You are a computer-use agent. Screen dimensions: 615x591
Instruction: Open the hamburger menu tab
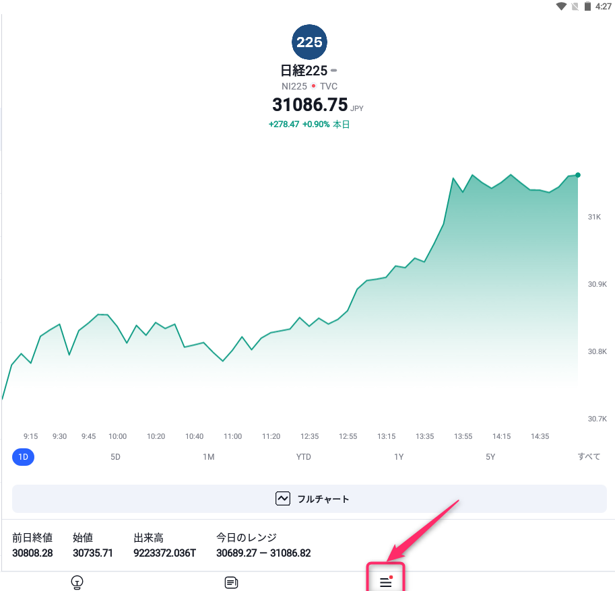click(386, 582)
